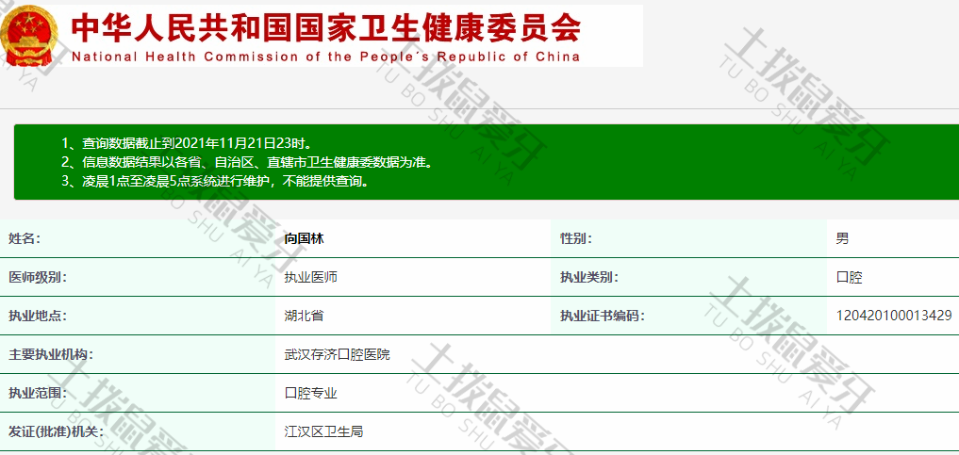The width and height of the screenshot is (959, 455).
Task: Click the 执业范围 label
Action: pyautogui.click(x=38, y=394)
